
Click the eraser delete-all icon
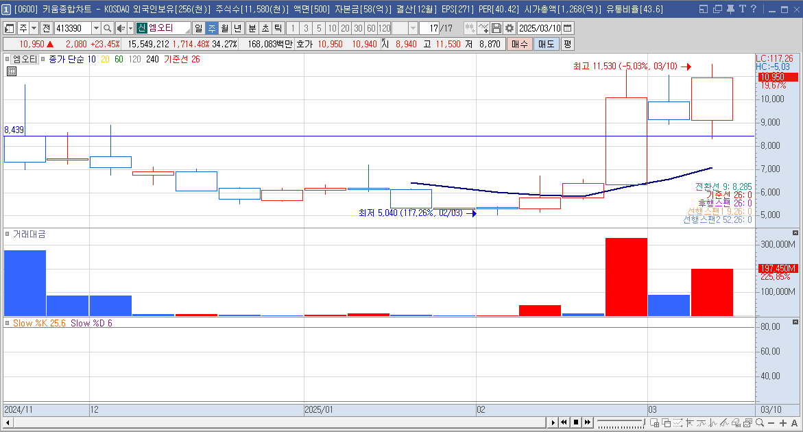tap(736, 423)
